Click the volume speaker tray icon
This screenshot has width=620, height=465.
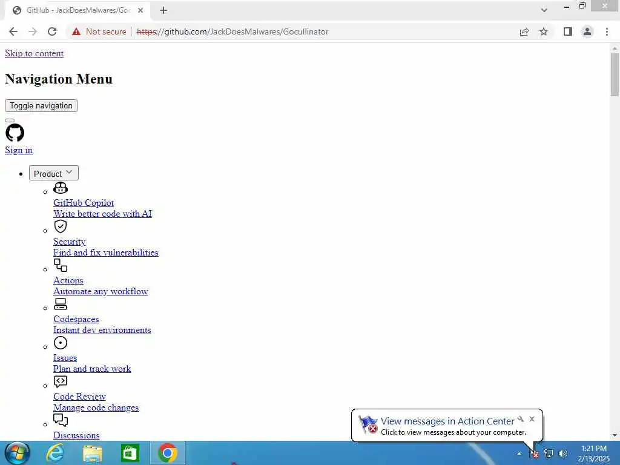click(562, 453)
